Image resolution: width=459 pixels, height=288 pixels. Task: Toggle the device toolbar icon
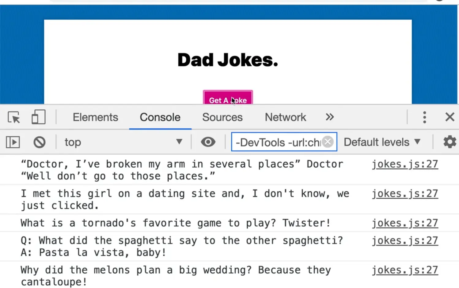[38, 117]
